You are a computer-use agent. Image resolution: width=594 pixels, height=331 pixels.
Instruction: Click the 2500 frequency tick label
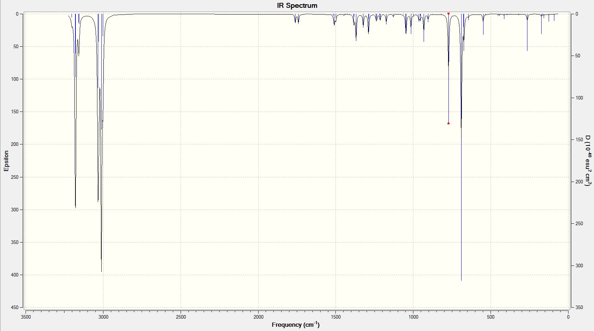[x=181, y=317]
